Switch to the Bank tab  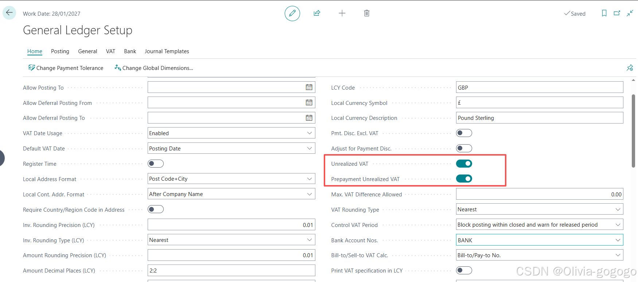coord(130,51)
